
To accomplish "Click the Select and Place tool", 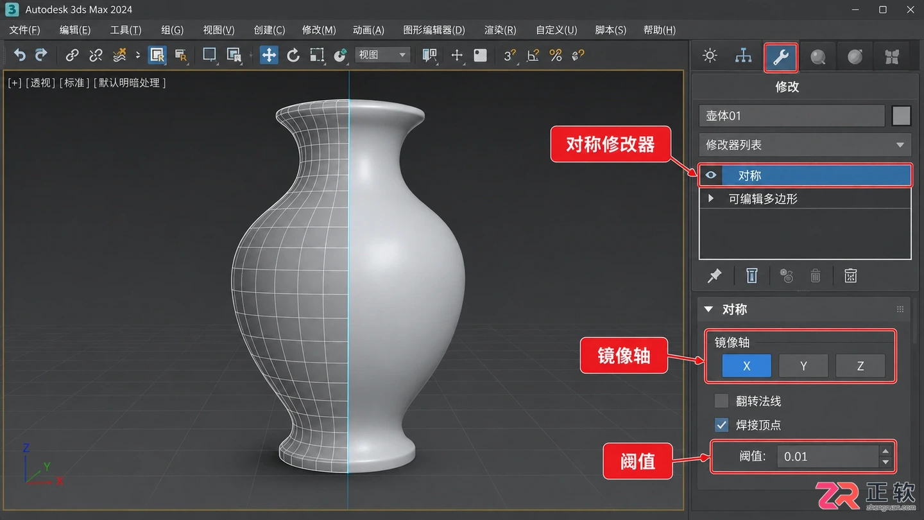I will (341, 55).
